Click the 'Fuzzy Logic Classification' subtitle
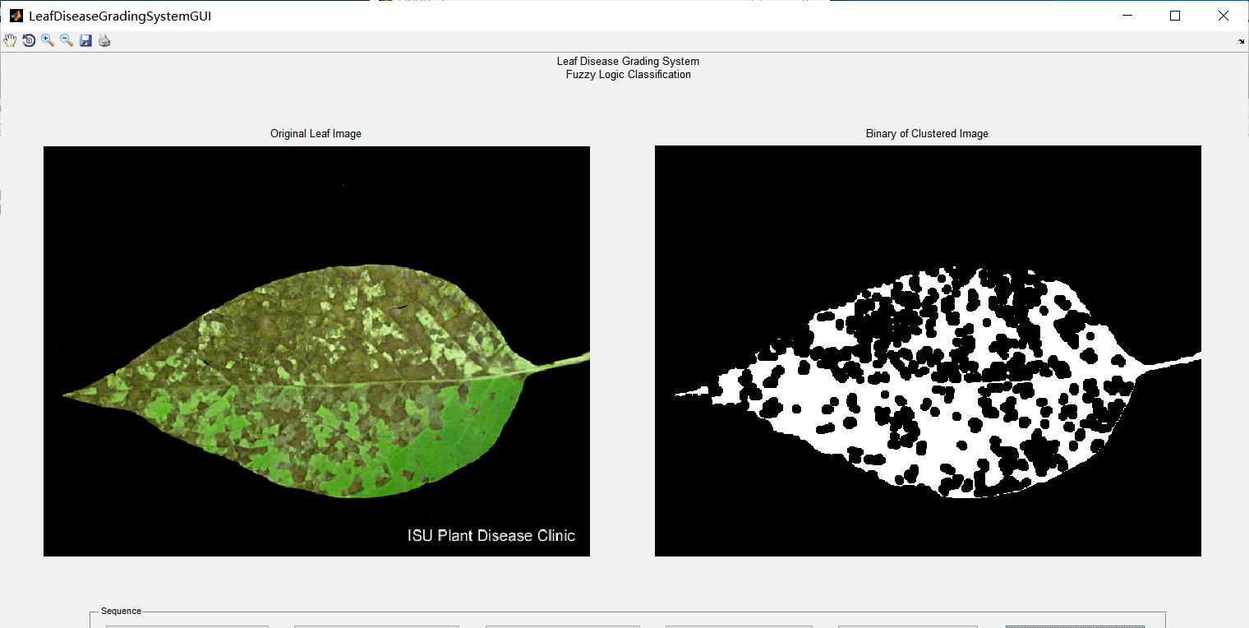This screenshot has height=628, width=1249. point(628,75)
